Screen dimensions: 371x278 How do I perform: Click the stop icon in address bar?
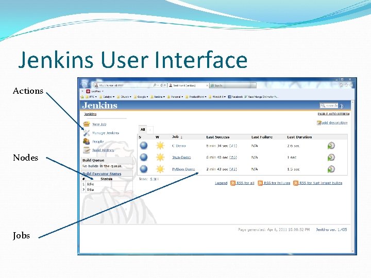165,85
